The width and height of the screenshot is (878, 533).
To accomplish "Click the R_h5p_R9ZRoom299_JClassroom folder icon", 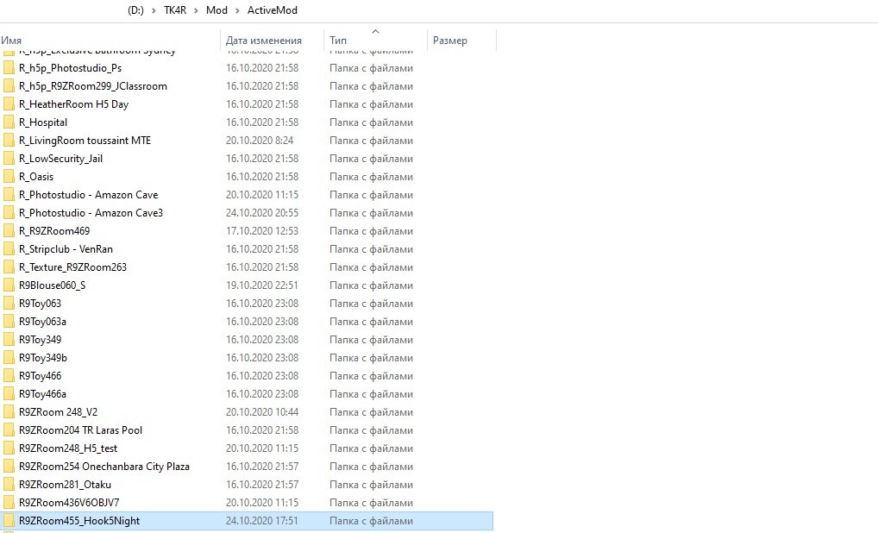I will (x=9, y=86).
